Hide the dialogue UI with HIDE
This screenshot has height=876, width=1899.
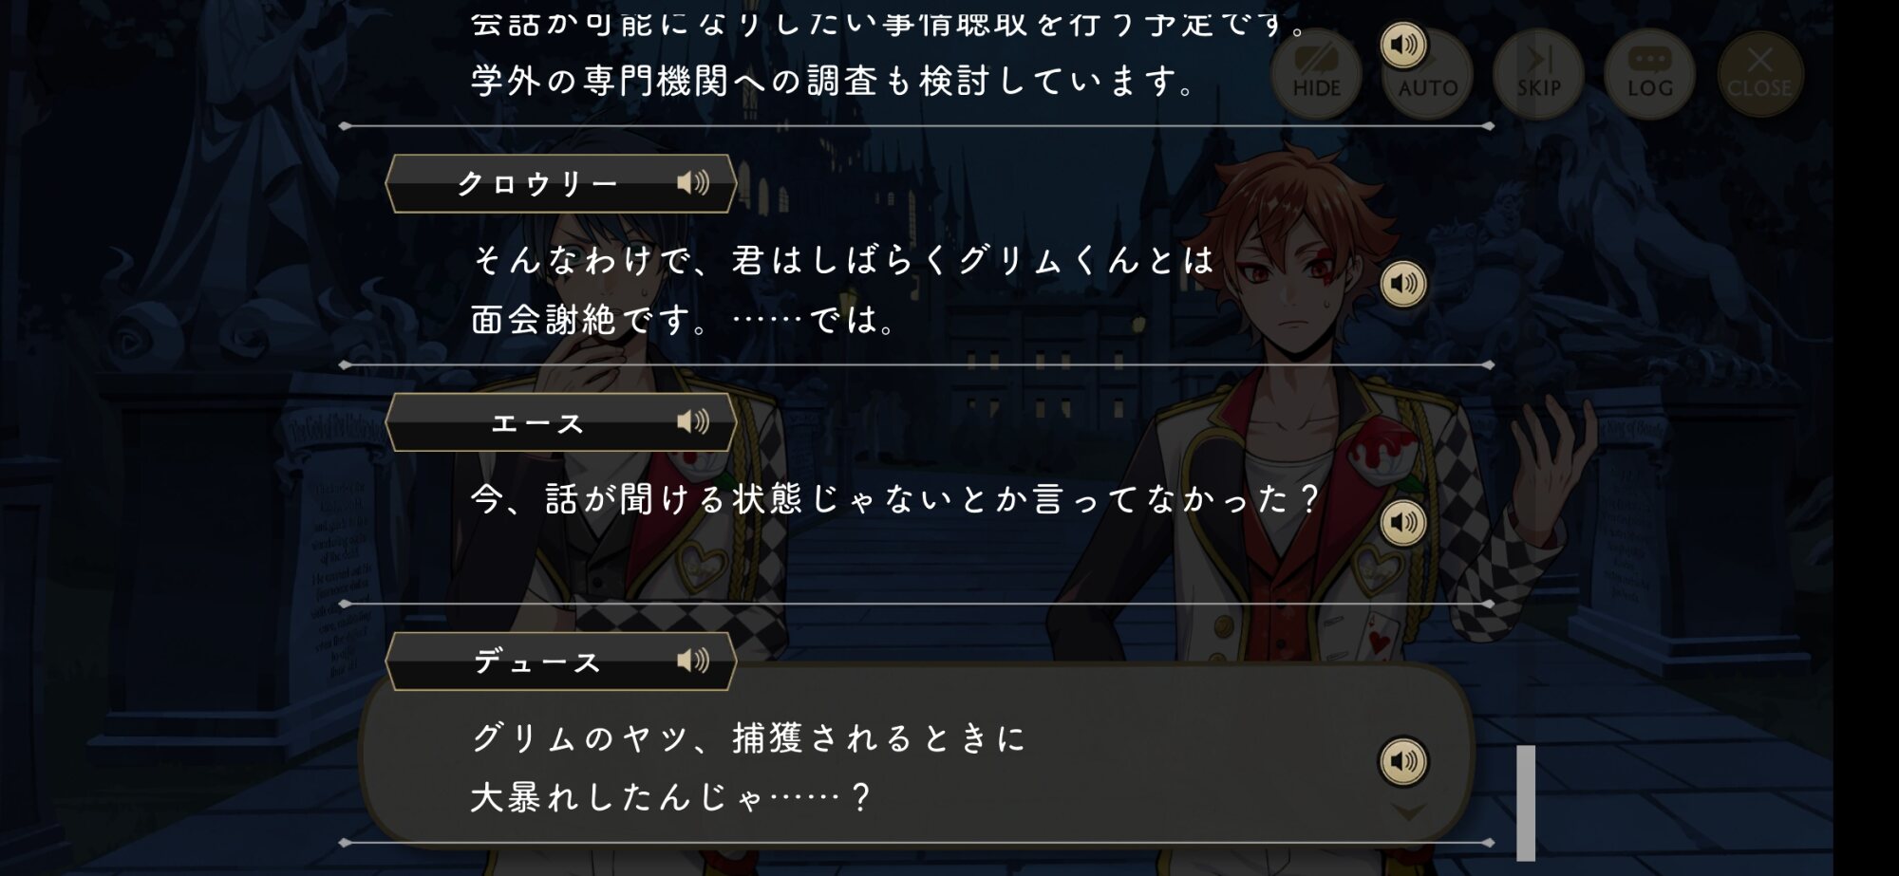pos(1316,75)
